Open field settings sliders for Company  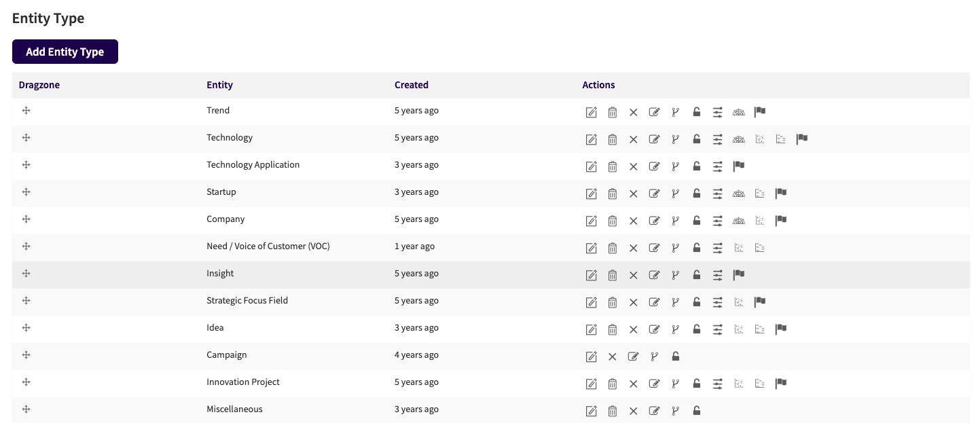click(x=717, y=221)
